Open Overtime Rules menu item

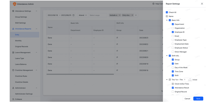click(21, 76)
